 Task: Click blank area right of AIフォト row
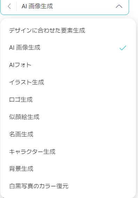[x=83, y=65]
